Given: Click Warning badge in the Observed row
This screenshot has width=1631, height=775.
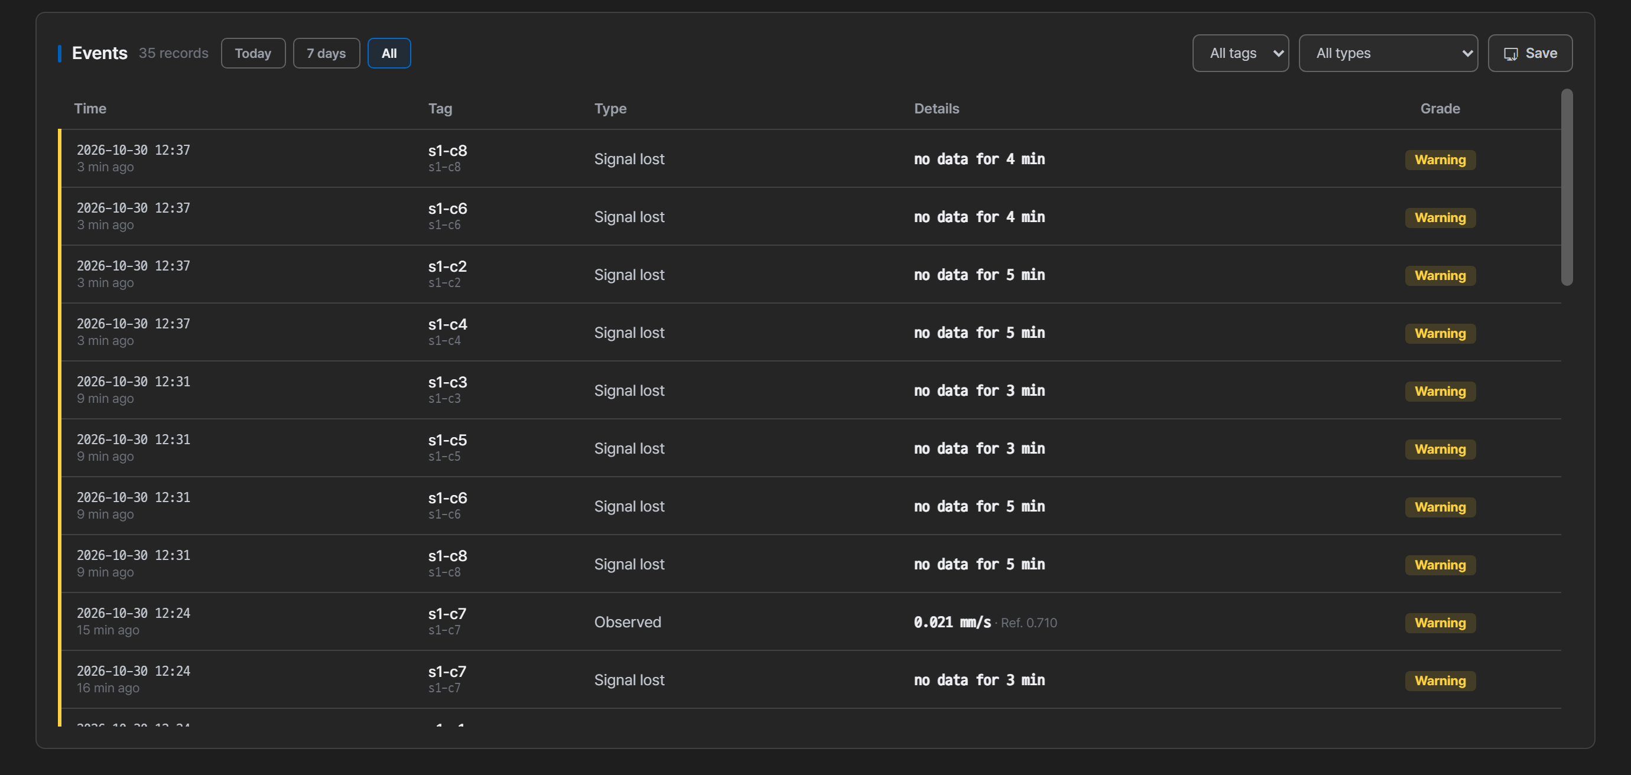Looking at the screenshot, I should [1440, 623].
